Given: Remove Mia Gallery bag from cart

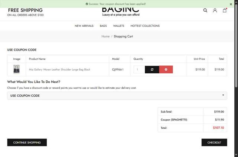Looking at the screenshot, I should pos(166,70).
